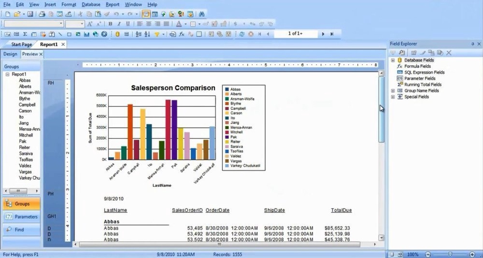Collapse the Report1 groups tree
This screenshot has height=258, width=483.
pos(8,74)
